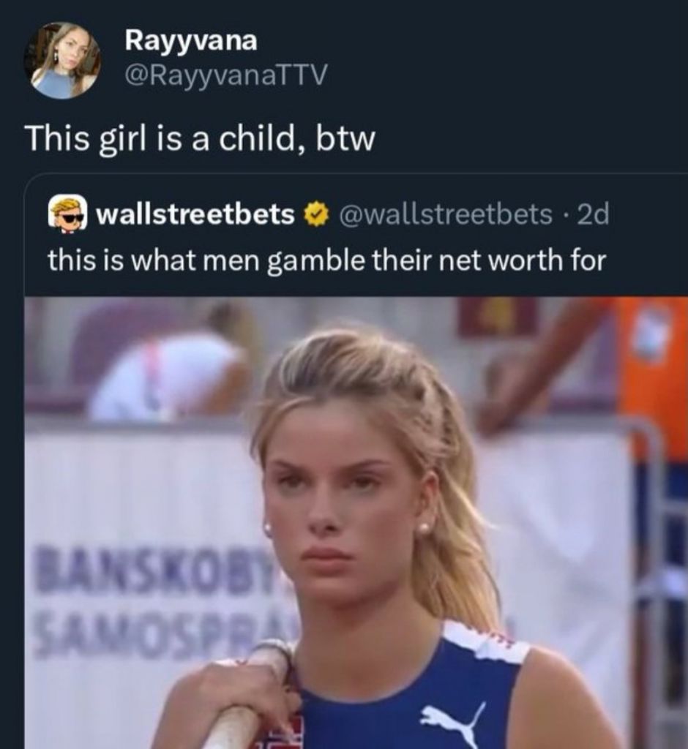Click the gold verified badge

(x=315, y=214)
